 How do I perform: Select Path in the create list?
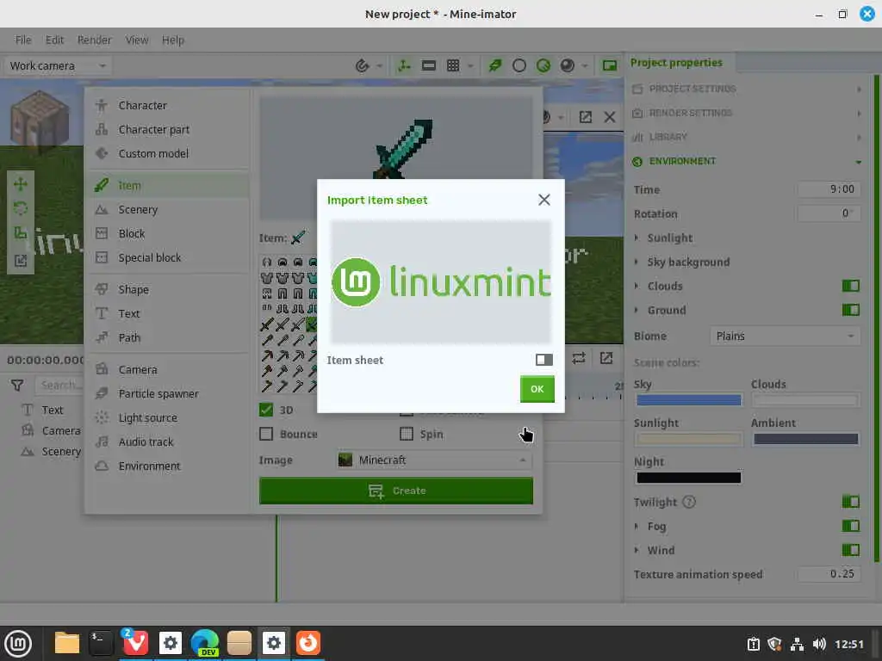click(x=168, y=337)
